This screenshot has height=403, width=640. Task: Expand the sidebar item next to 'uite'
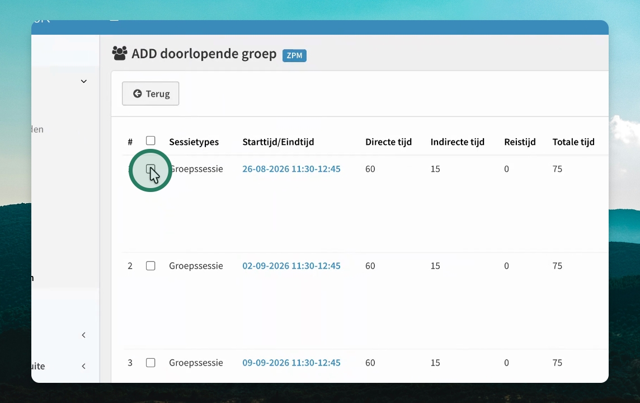coord(84,366)
